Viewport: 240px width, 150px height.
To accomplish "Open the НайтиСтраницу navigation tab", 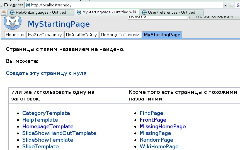I will pyautogui.click(x=45, y=35).
